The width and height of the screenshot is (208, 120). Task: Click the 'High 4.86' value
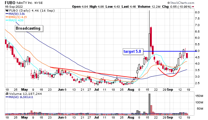97,7
